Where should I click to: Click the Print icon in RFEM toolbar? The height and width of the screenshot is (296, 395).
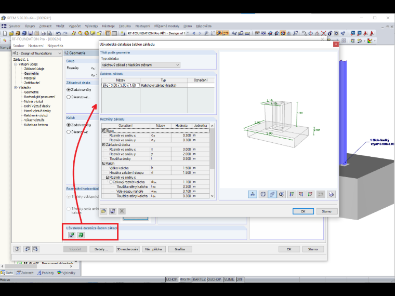point(43,33)
